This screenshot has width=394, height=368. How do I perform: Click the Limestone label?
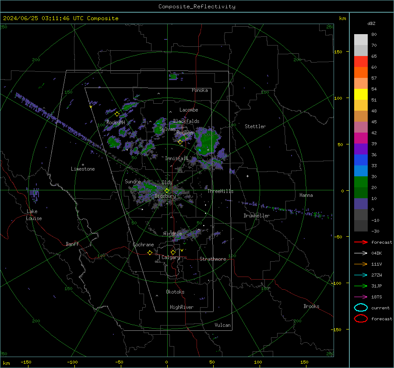tap(83, 169)
